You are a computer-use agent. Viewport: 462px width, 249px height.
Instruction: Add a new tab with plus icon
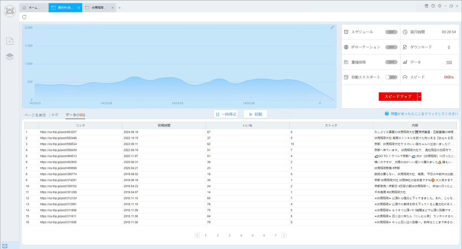click(120, 8)
